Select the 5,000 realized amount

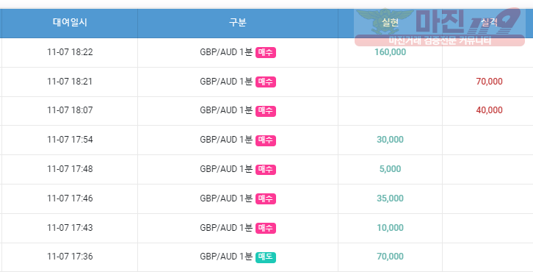pos(391,169)
